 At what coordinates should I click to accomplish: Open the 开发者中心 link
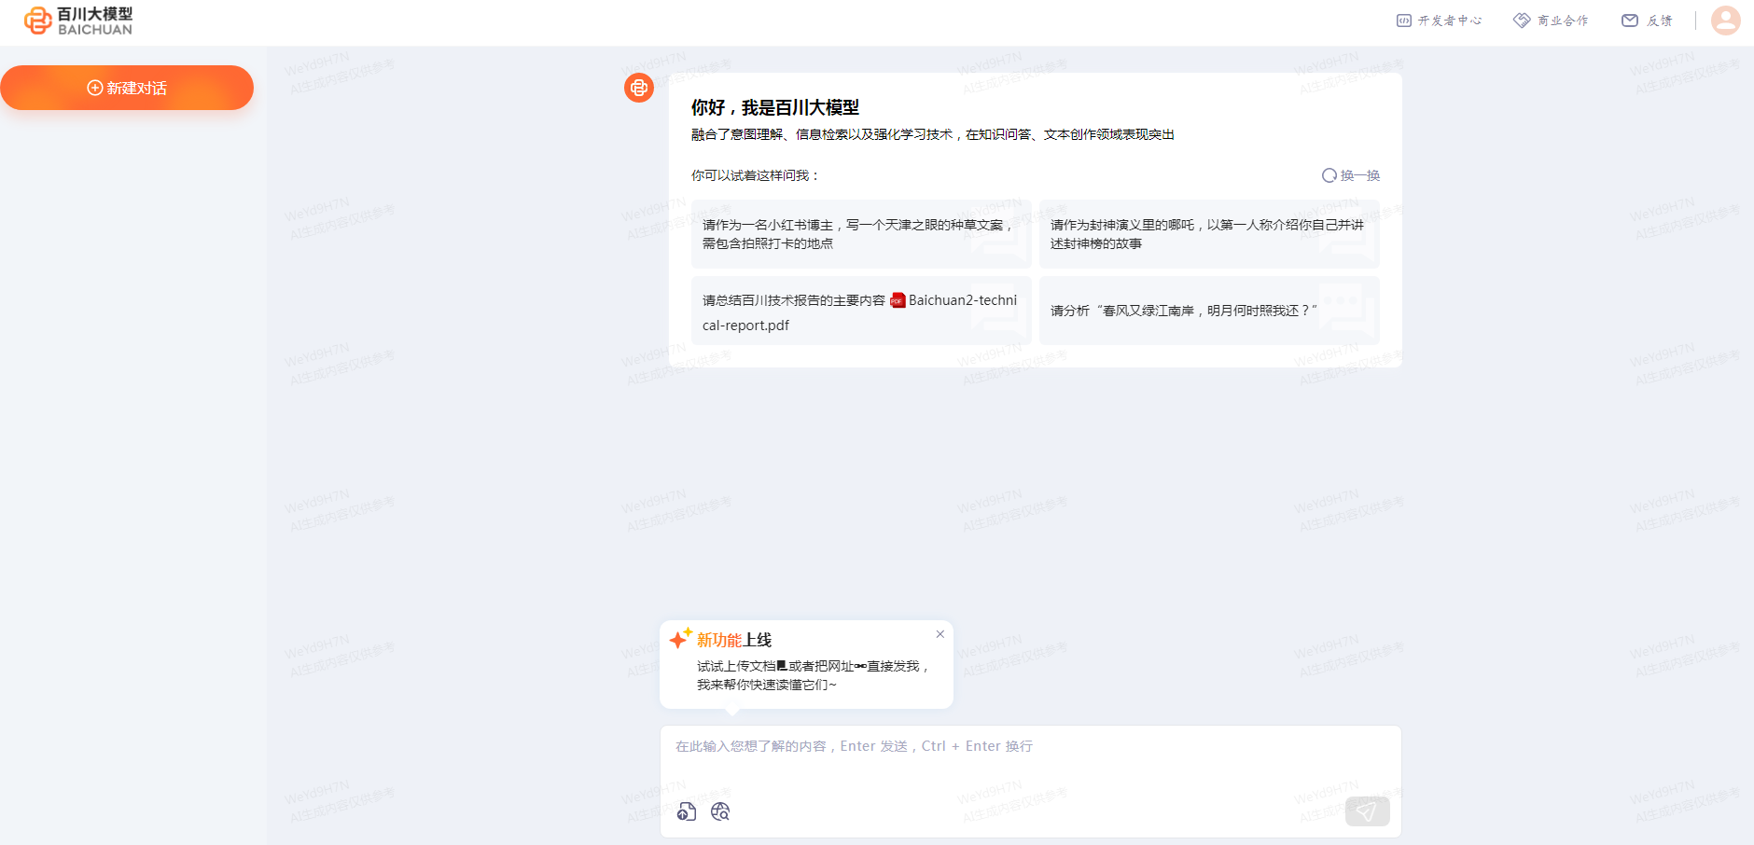[x=1439, y=21]
